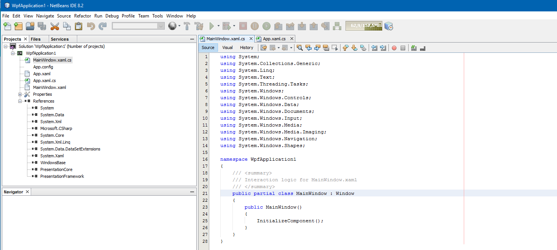Open the Debug Project dropdown arrow
Screen dimensions: 557x250
tap(234, 26)
